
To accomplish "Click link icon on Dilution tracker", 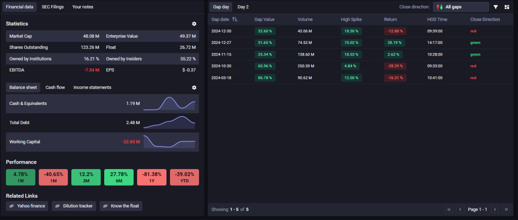I will (x=58, y=206).
